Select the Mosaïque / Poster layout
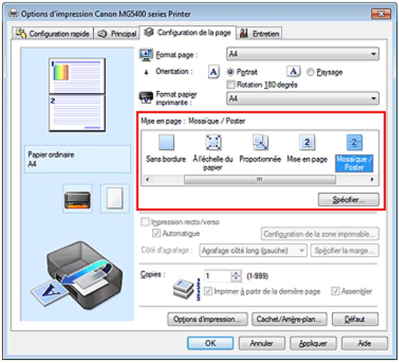 tap(354, 153)
